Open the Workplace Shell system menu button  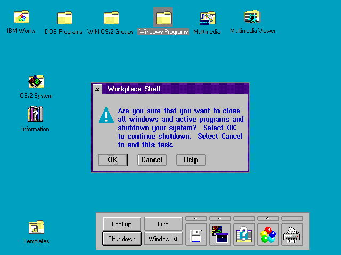(x=97, y=89)
